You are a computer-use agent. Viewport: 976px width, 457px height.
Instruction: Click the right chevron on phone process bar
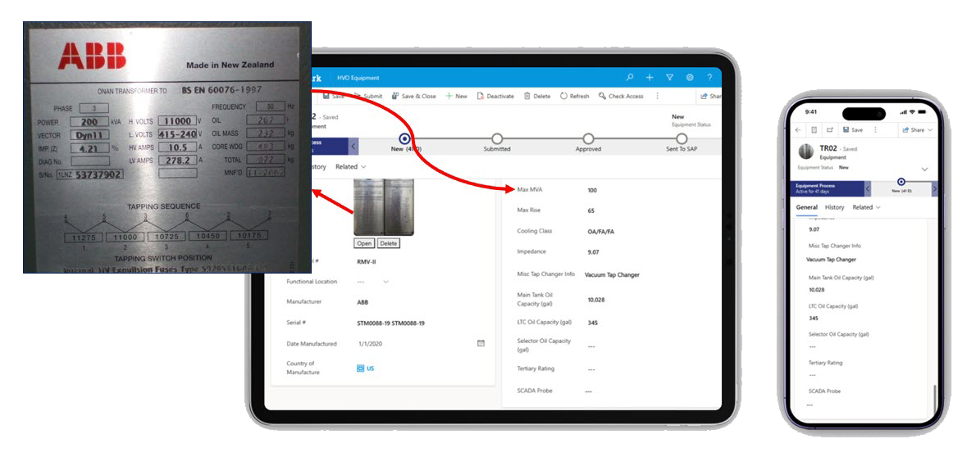pyautogui.click(x=934, y=188)
